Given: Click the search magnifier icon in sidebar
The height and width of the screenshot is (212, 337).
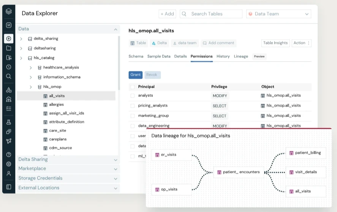Looking at the screenshot, I should pos(9,76).
